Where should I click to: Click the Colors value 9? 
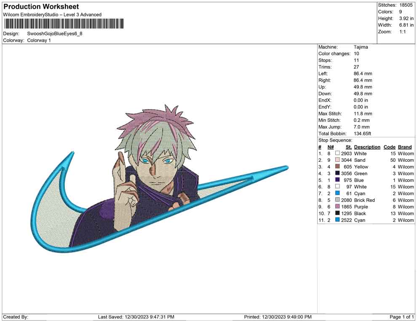(401, 12)
